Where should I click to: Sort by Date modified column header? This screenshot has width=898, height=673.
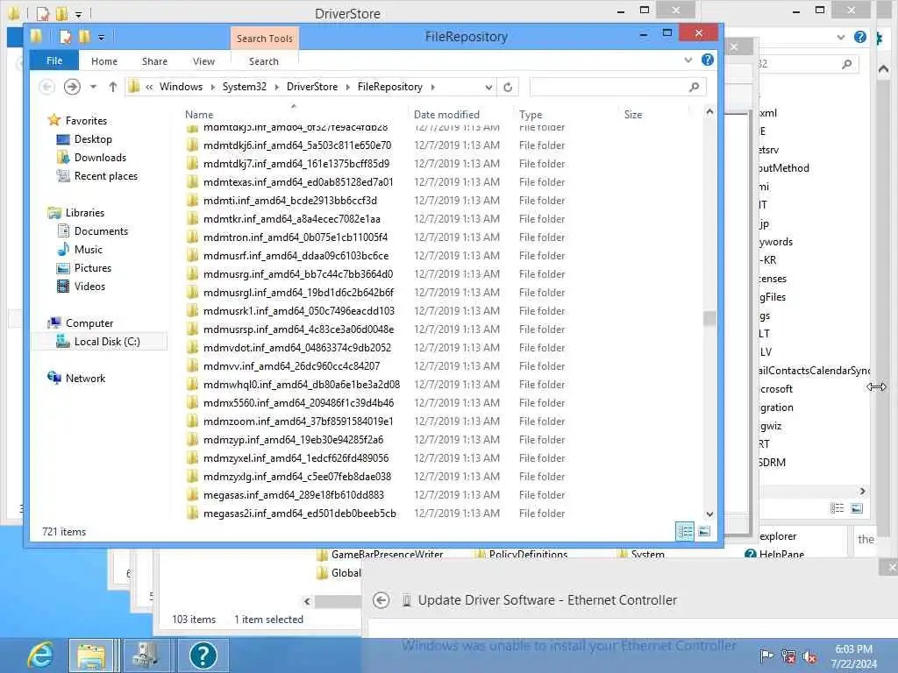pos(446,115)
